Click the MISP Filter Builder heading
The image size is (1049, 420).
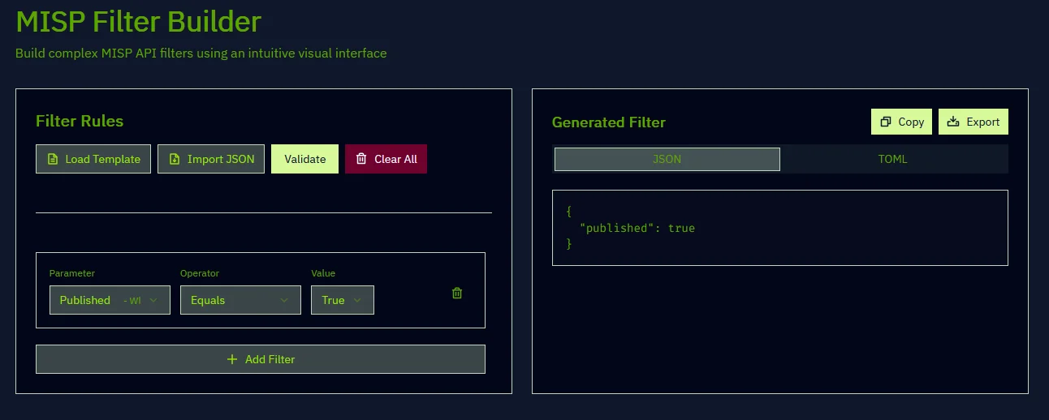click(x=139, y=21)
